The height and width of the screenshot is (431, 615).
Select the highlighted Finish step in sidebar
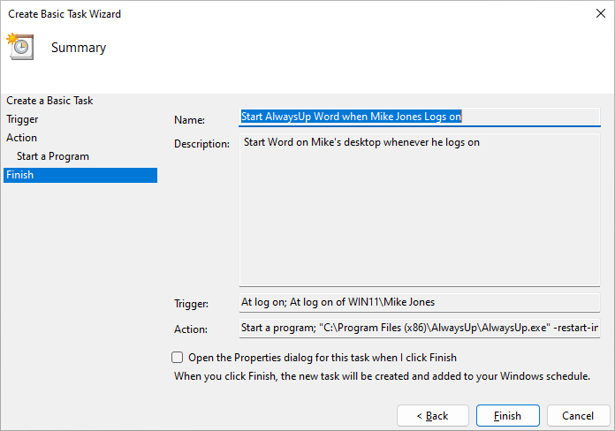coord(80,175)
